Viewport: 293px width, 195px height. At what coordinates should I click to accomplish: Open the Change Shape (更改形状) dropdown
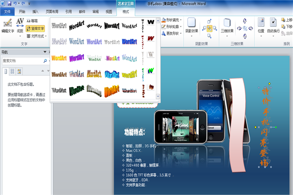[172, 33]
